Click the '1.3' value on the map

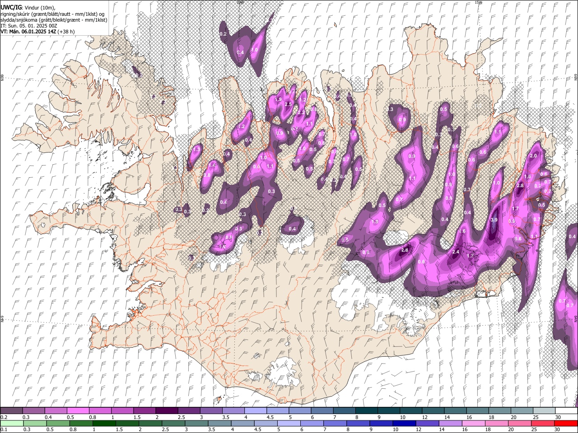pyautogui.click(x=196, y=149)
